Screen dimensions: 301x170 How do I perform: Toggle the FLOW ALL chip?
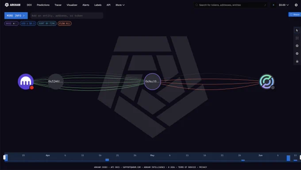(x=65, y=23)
